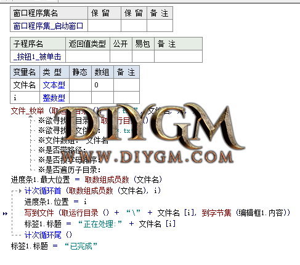
Task: Click the _按钮1_被单击 subroutine name
Action: [38, 57]
